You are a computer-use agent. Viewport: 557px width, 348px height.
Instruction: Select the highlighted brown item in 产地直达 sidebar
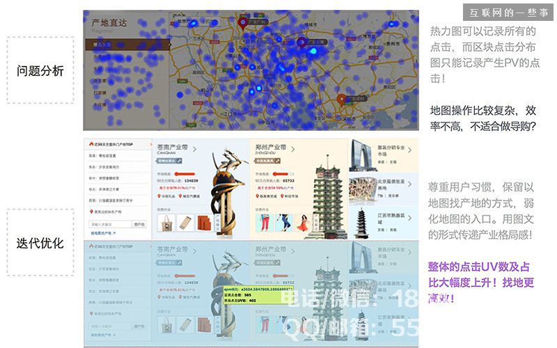click(127, 45)
